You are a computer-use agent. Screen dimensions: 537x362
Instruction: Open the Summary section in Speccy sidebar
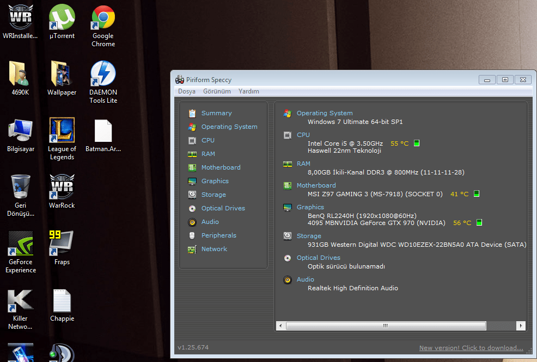click(x=216, y=113)
